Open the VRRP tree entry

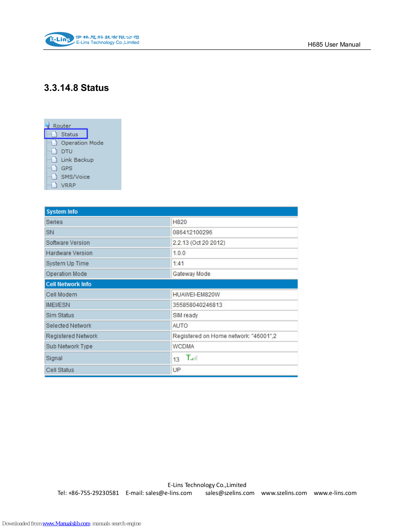[x=68, y=185]
